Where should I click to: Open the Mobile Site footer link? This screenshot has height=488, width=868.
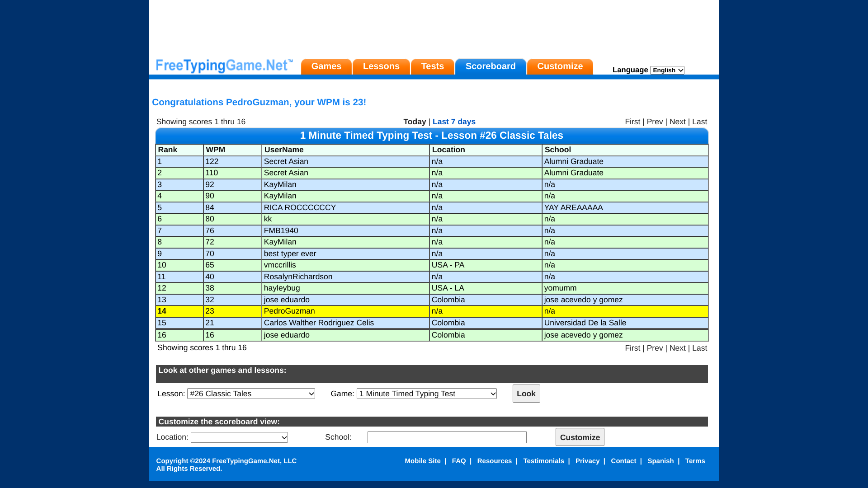422,461
